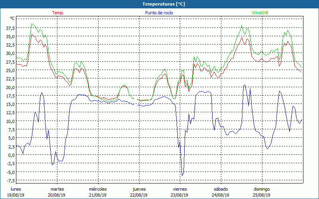Screen dimensions: 319x199
Task: Click the 22/08/19 date label
Action: [x=139, y=195]
